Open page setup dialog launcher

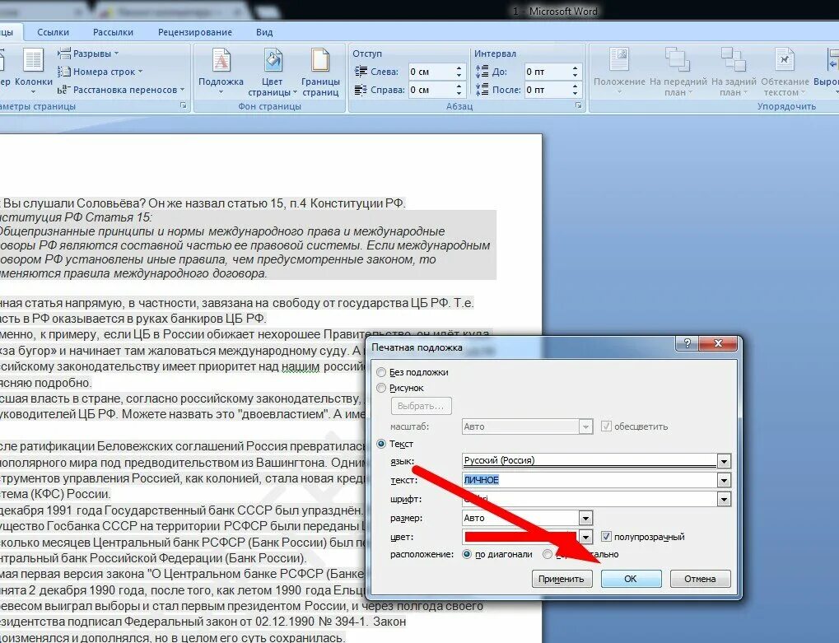click(184, 106)
